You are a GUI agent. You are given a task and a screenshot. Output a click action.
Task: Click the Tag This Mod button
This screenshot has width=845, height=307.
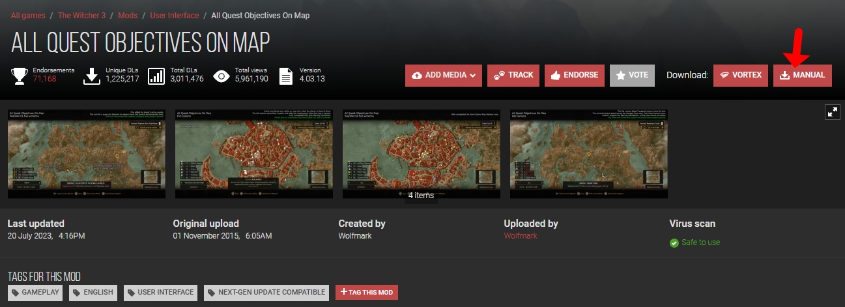coord(366,293)
